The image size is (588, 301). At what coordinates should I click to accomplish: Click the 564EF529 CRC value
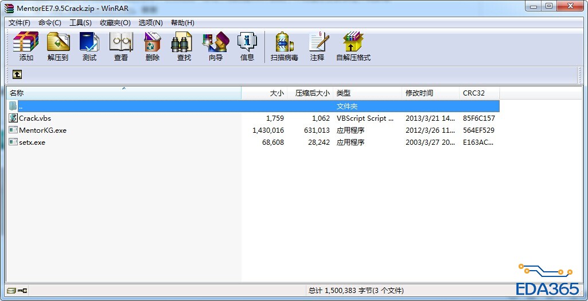(478, 130)
